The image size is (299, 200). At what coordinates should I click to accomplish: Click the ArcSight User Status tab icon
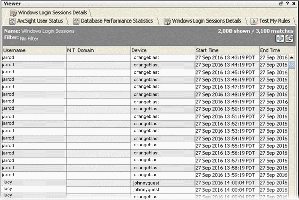click(x=12, y=21)
